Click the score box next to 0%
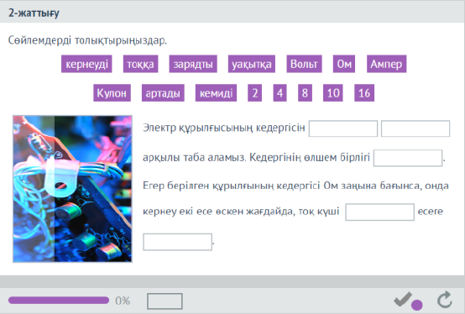Image resolution: width=465 pixels, height=314 pixels. click(x=165, y=301)
